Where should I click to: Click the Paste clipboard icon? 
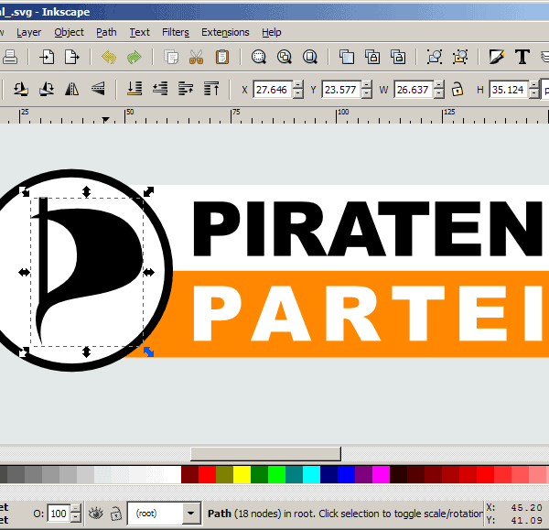coord(221,57)
